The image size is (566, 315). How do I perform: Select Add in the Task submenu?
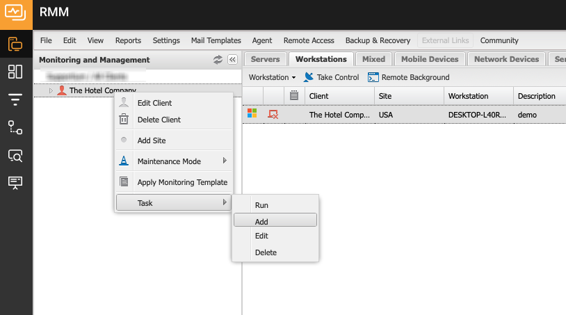point(275,220)
